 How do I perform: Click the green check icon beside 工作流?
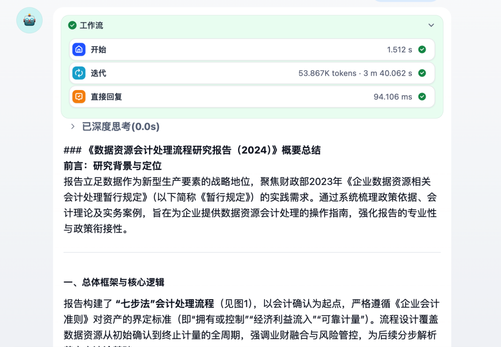click(72, 26)
